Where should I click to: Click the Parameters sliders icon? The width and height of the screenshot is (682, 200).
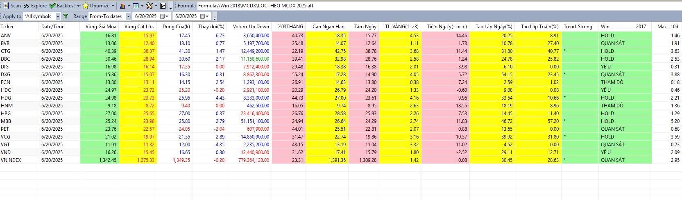163,6
